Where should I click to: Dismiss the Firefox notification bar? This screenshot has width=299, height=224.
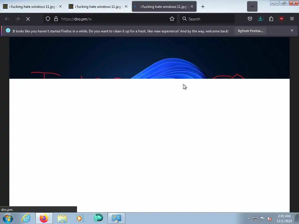click(x=292, y=30)
